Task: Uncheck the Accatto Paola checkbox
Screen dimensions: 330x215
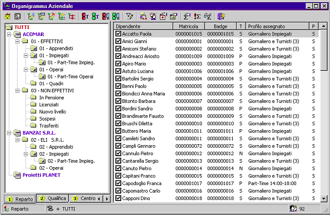Action: 118,33
